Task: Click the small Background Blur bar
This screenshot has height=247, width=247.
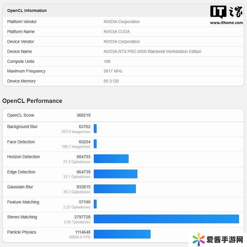Action: [95, 129]
